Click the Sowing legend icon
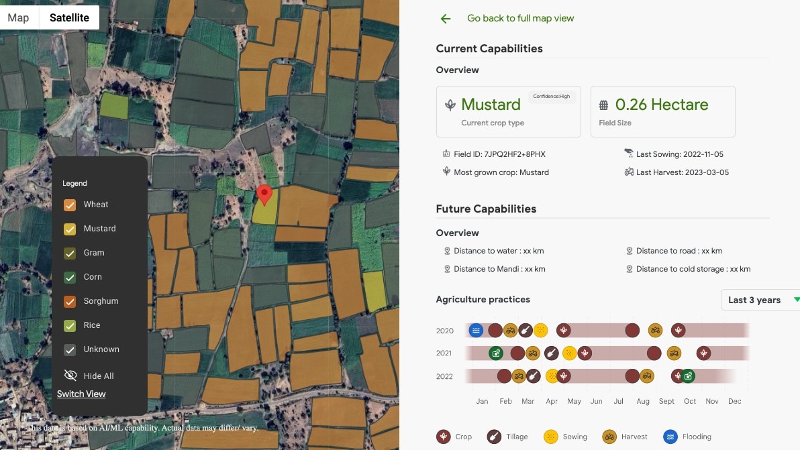 click(552, 436)
